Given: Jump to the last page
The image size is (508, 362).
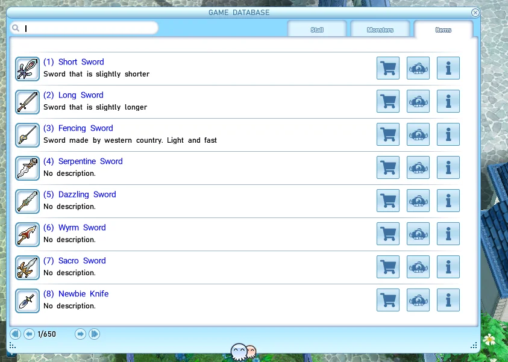Looking at the screenshot, I should click(x=94, y=334).
